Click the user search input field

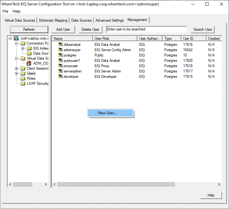coord(147,29)
